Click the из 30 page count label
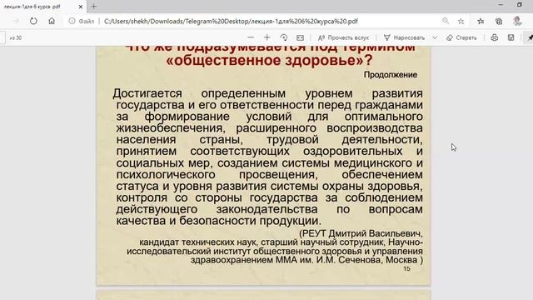This screenshot has height=300, width=533. click(16, 37)
